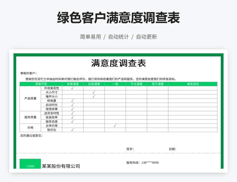The width and height of the screenshot is (237, 182).
Task: Click the green LOGO box
Action: pyautogui.click(x=30, y=164)
